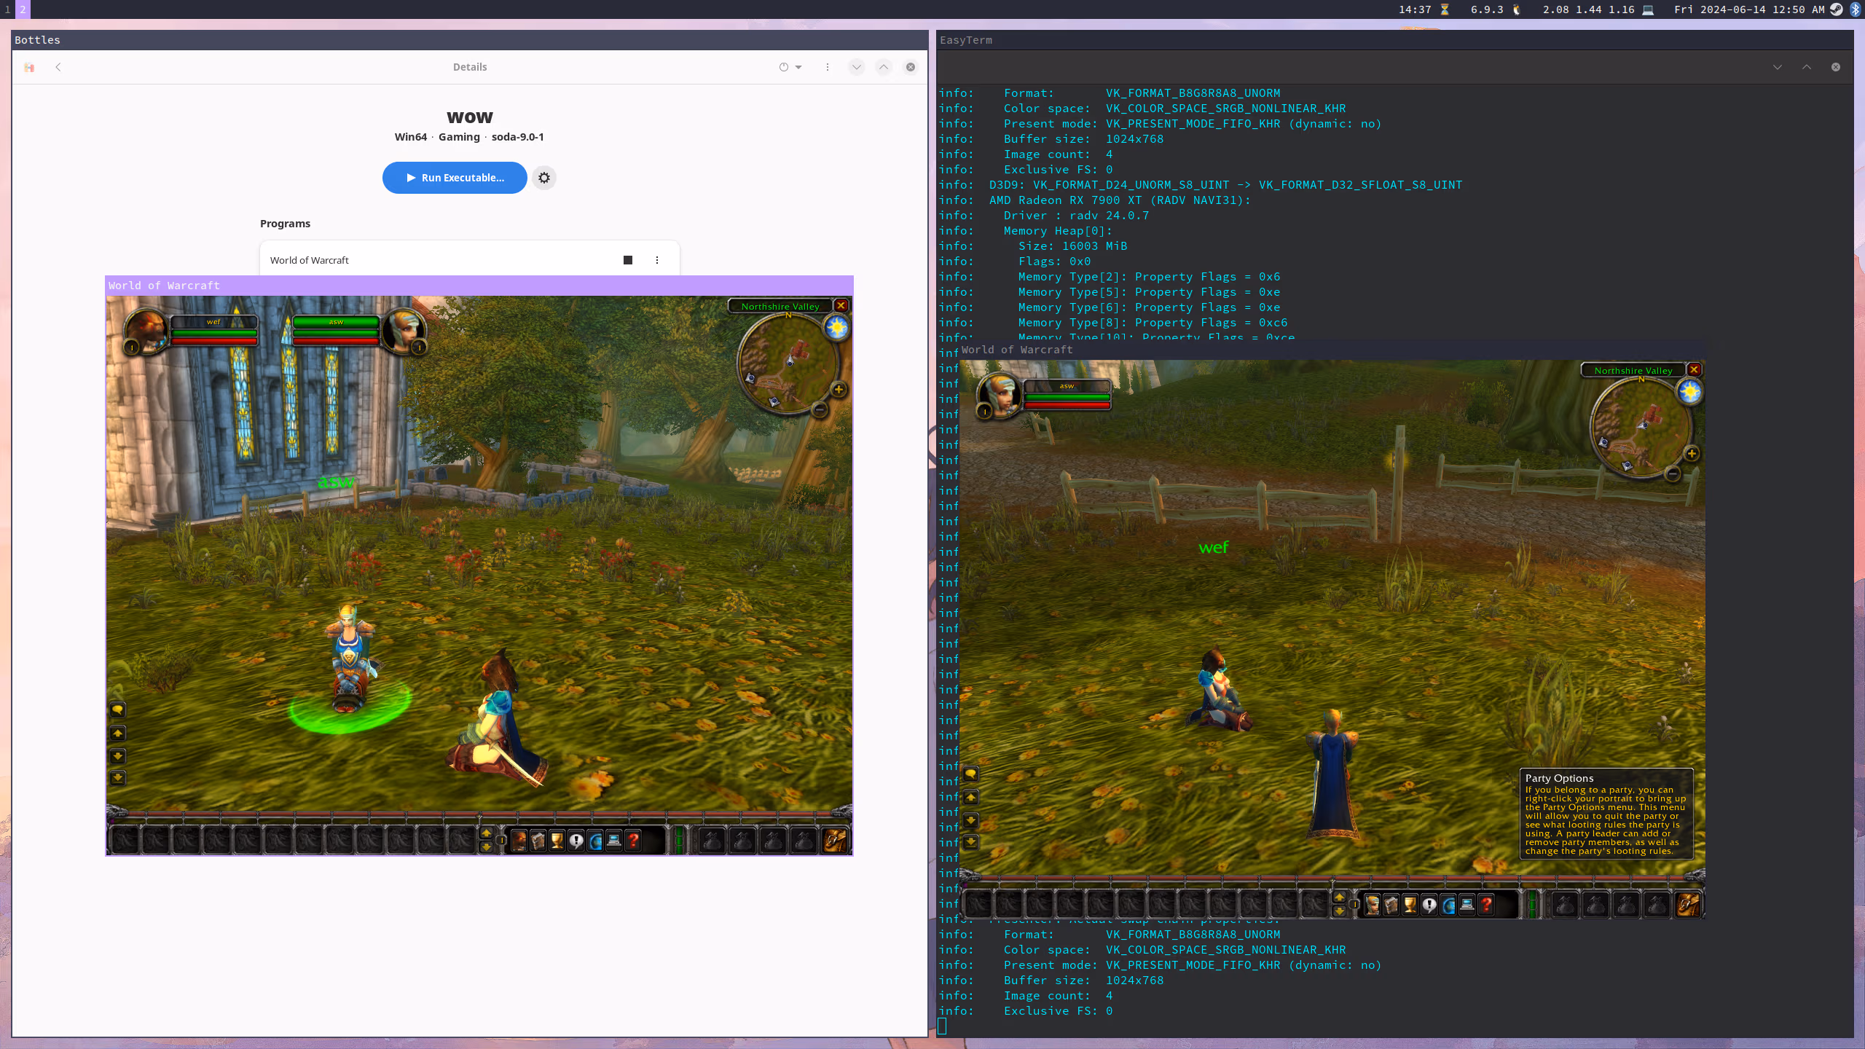This screenshot has width=1865, height=1049.
Task: Click the chat up-arrow button in right WoW window
Action: point(970,797)
